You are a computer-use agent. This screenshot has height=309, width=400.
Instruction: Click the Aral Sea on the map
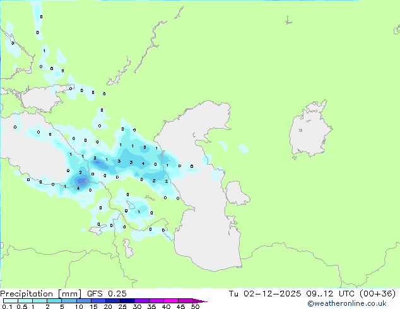click(x=310, y=130)
